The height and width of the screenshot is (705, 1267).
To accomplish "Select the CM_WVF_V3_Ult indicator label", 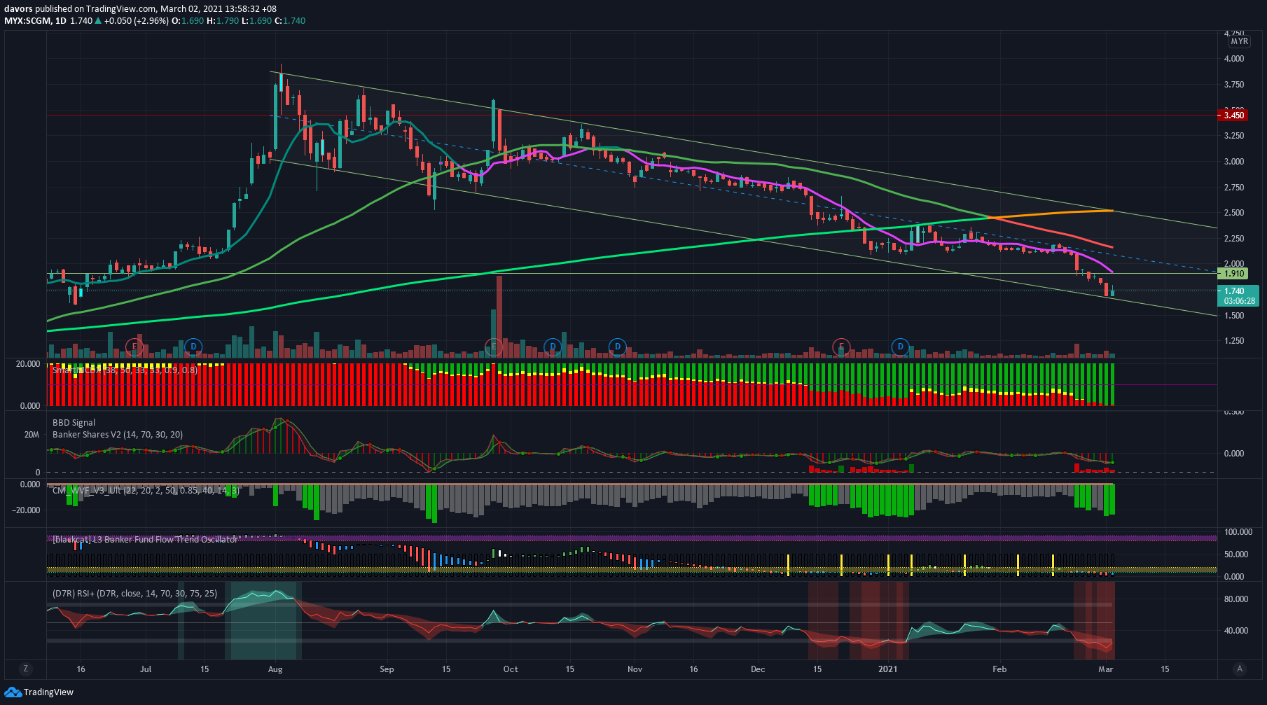I will pyautogui.click(x=146, y=491).
